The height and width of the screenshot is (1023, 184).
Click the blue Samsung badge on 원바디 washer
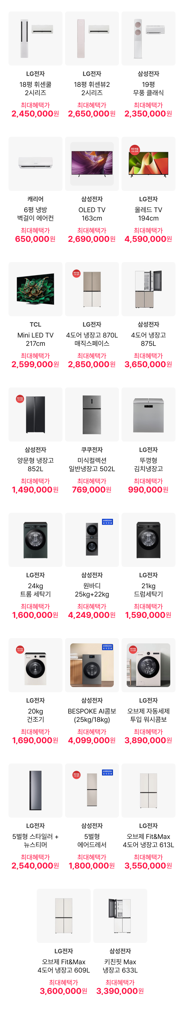point(108,522)
